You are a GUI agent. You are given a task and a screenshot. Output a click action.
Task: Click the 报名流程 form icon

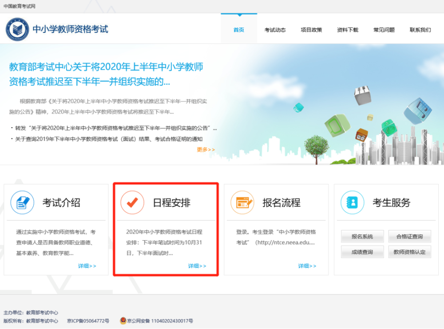point(242,203)
